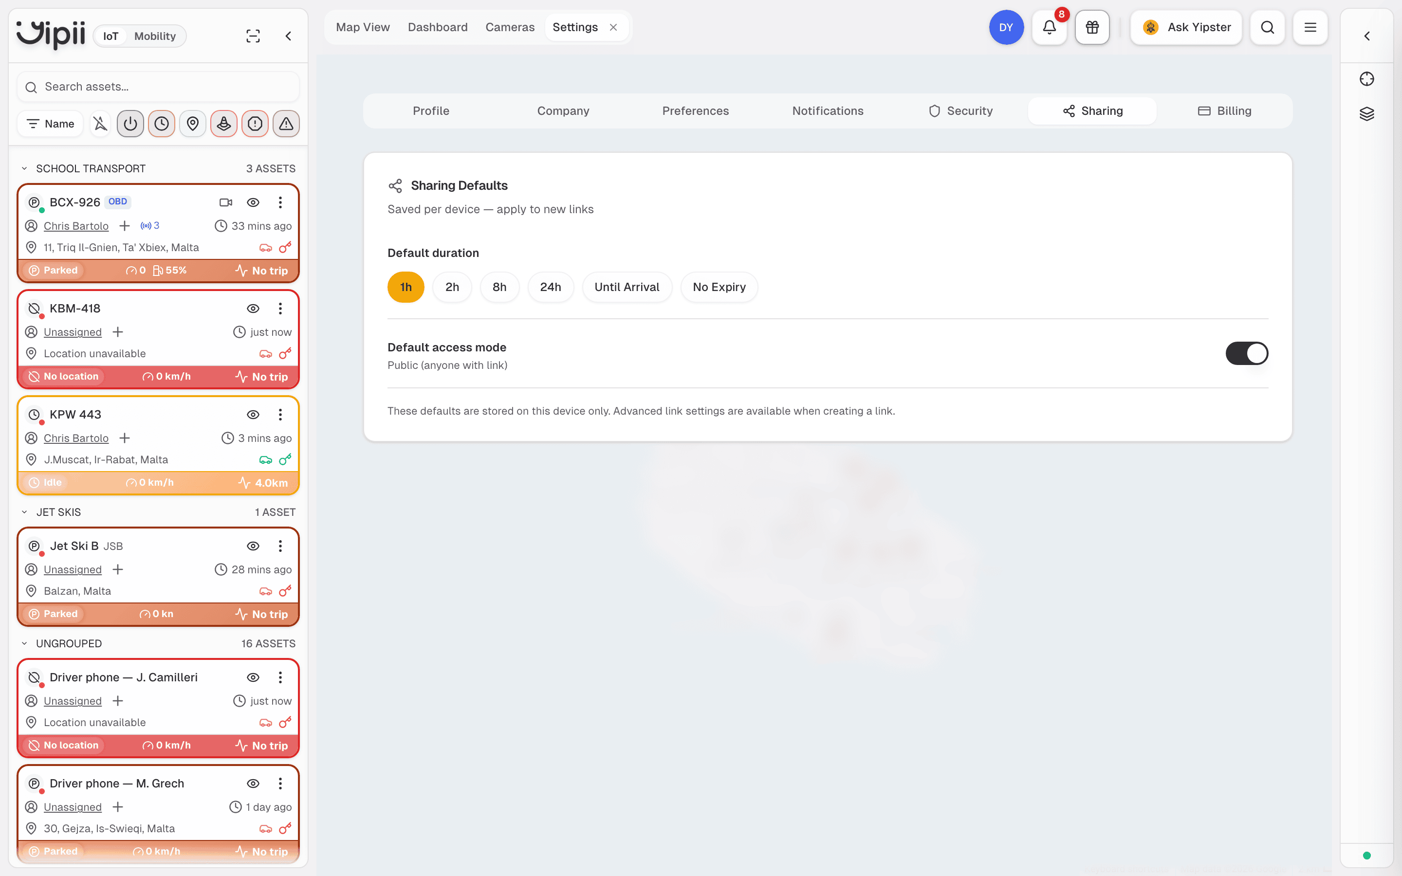Screen dimensions: 1402x876
Task: Set default duration to Until Arrival
Action: [627, 287]
